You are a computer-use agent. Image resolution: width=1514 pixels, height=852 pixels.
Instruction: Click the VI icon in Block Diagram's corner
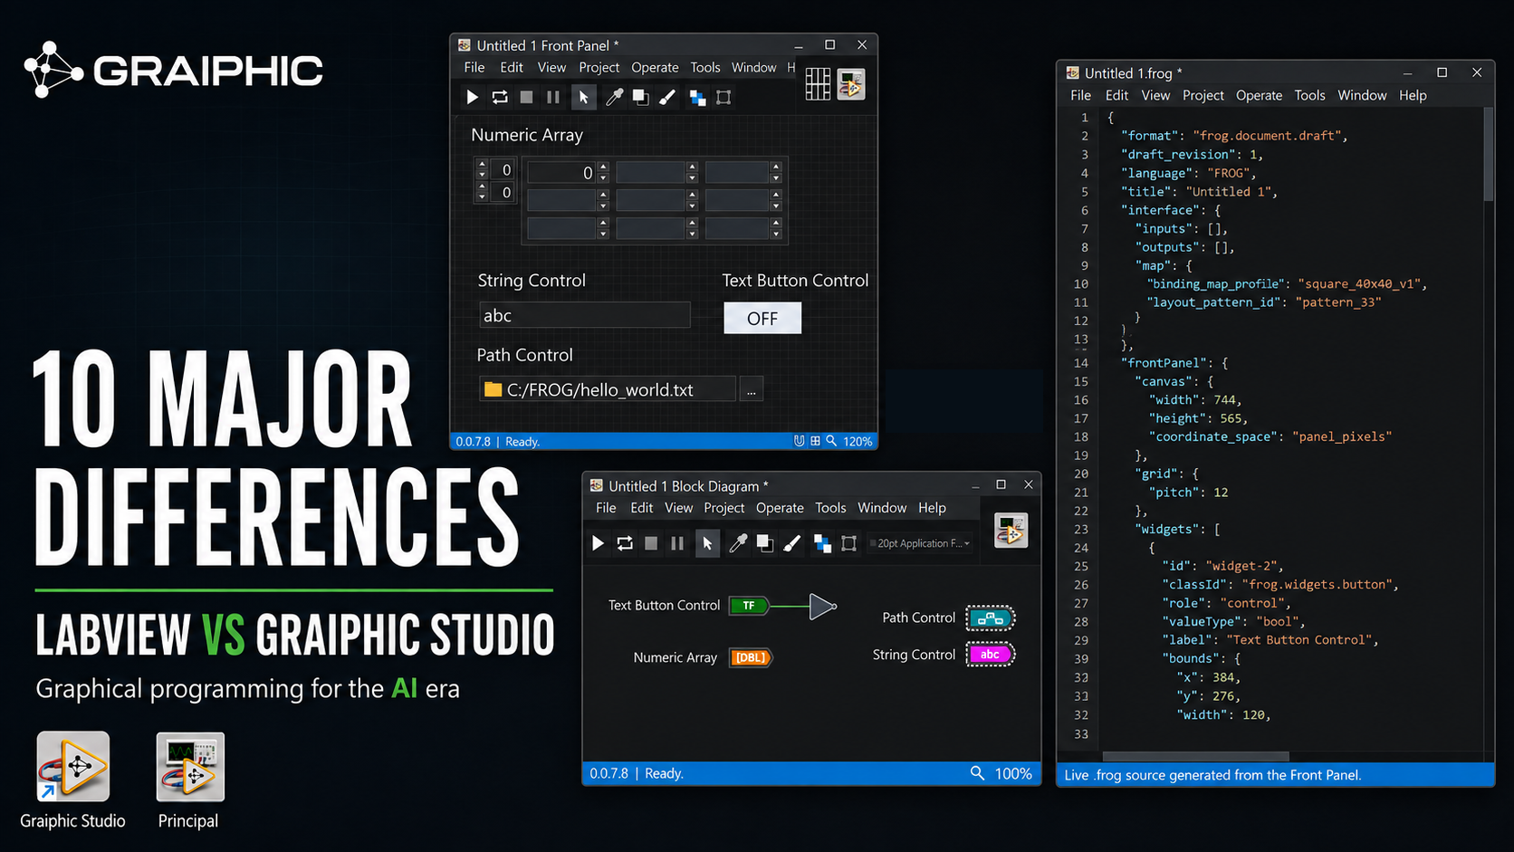[x=1011, y=531]
